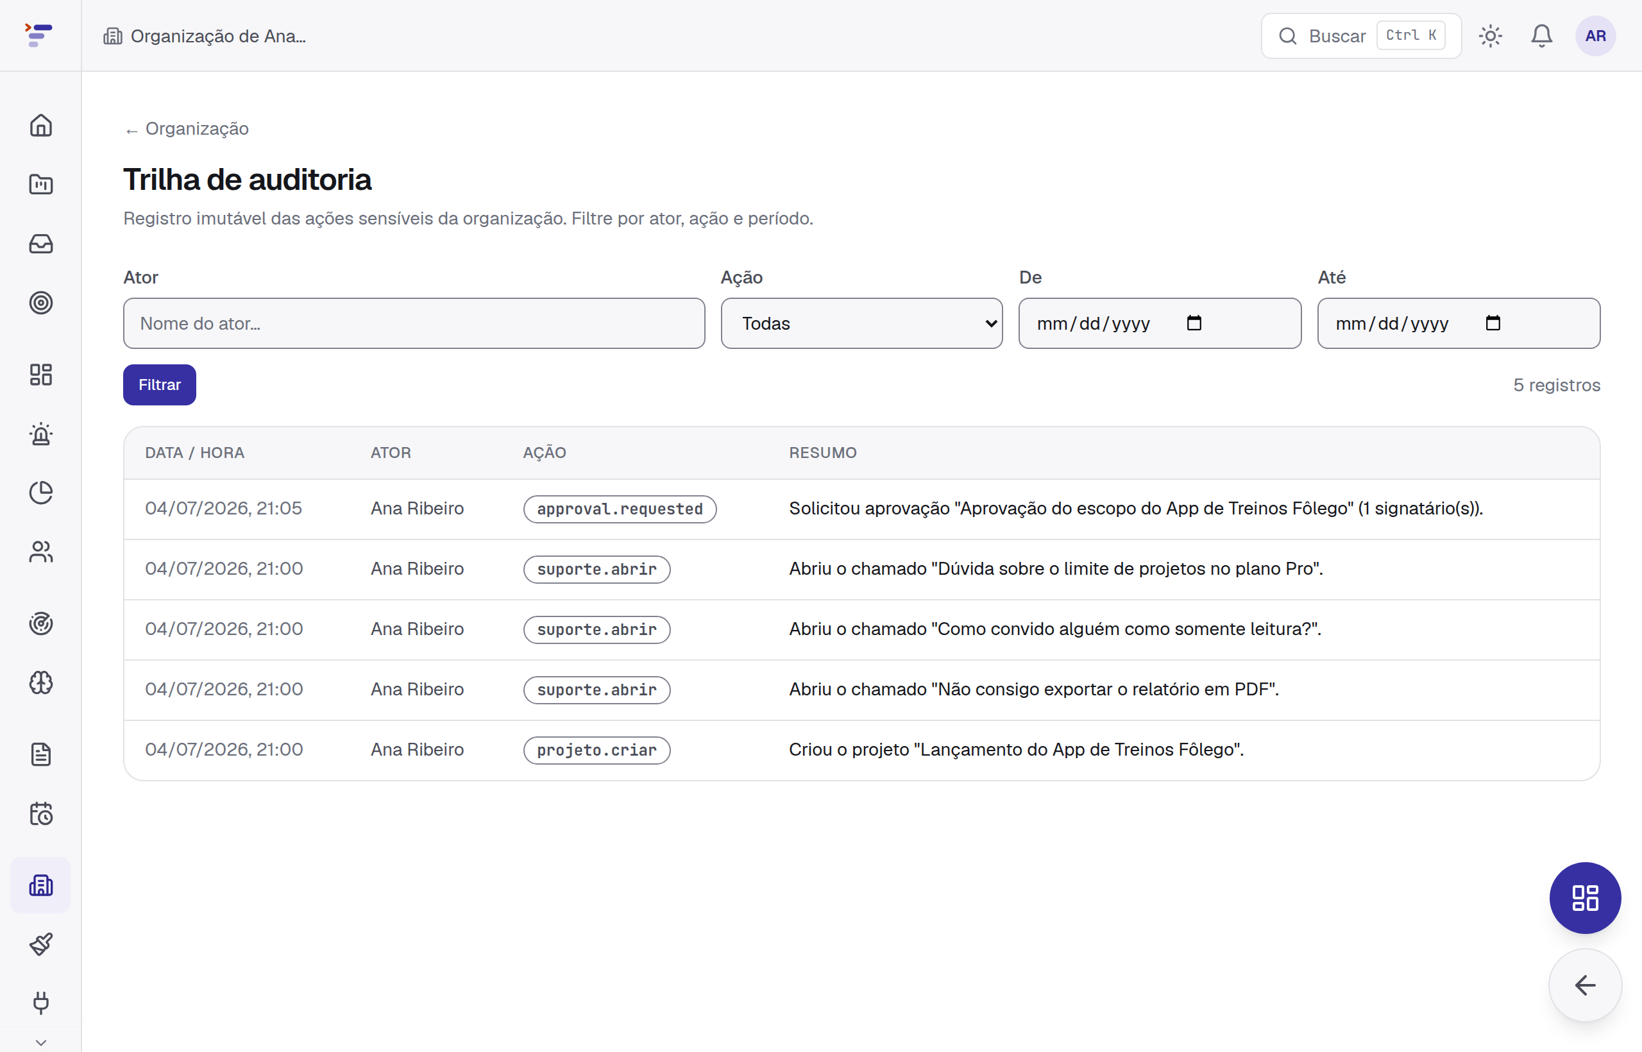Click the Até date field
This screenshot has width=1642, height=1052.
1459,323
